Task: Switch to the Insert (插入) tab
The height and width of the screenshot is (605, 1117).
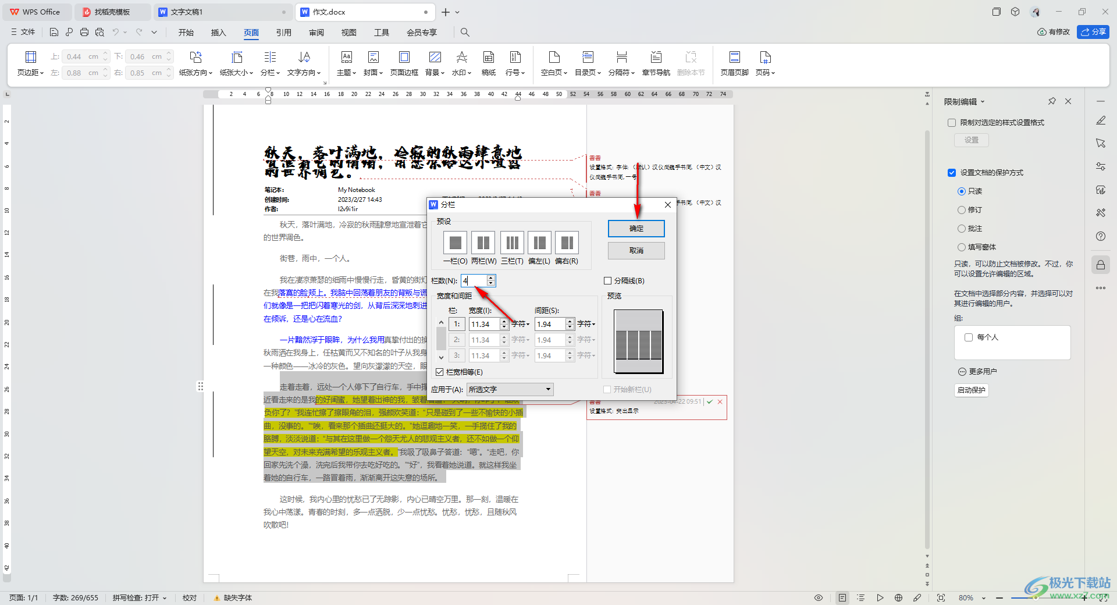Action: [x=219, y=33]
